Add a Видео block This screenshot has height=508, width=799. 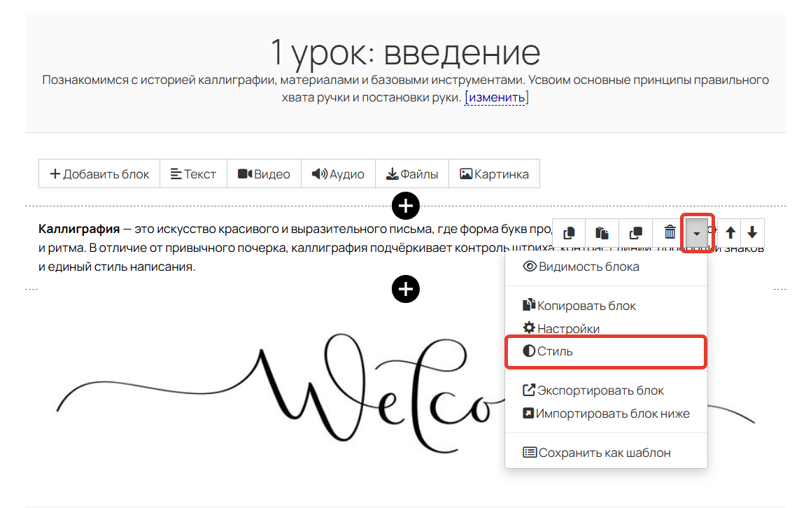point(264,174)
